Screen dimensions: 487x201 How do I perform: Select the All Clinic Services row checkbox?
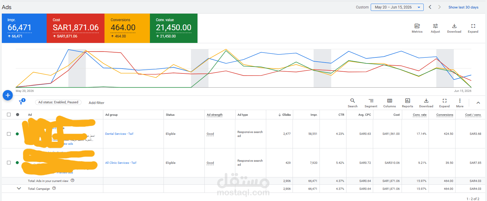pyautogui.click(x=9, y=163)
